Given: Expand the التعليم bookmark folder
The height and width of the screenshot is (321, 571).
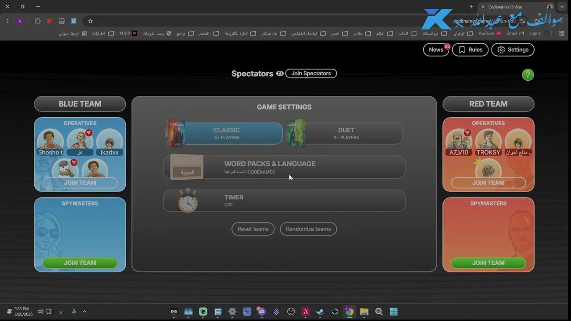Looking at the screenshot, I should [209, 33].
